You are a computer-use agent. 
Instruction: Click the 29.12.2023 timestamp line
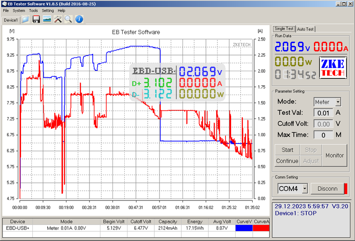pos(311,206)
